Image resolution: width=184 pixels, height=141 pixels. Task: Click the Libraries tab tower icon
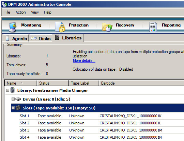tap(57, 37)
